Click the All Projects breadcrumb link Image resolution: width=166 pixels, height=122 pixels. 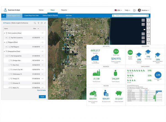[x=7, y=23]
